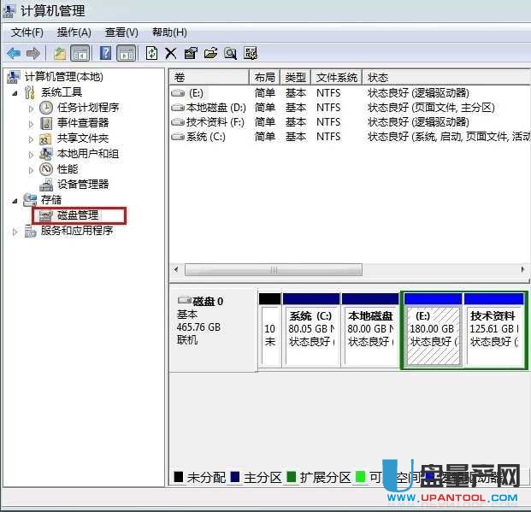Click the Back arrow toolbar icon

14,53
